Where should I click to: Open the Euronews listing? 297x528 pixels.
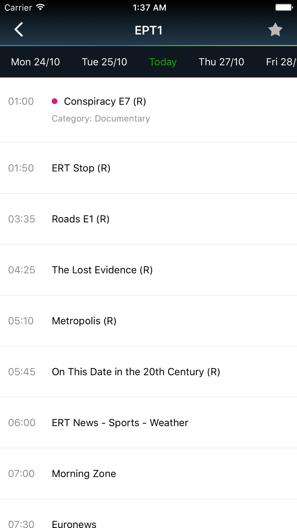74,523
